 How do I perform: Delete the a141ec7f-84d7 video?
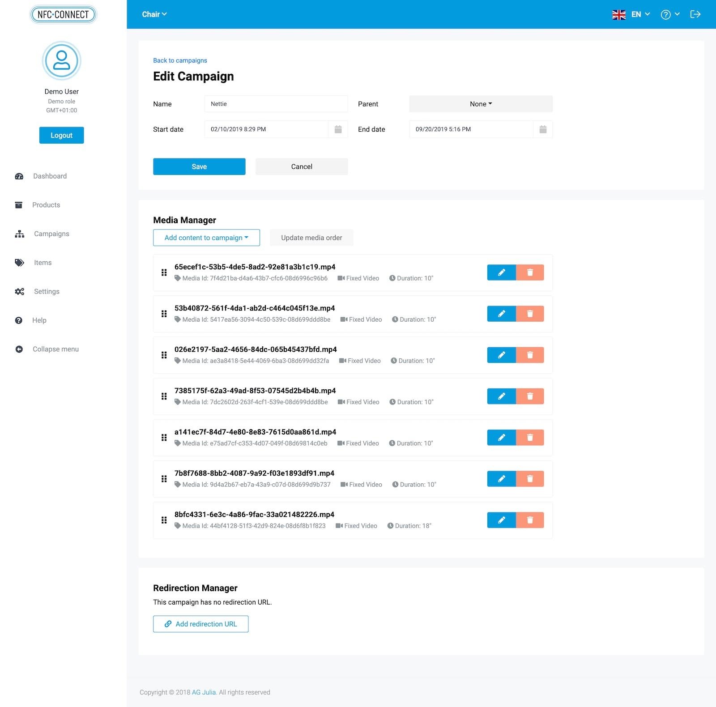coord(530,438)
